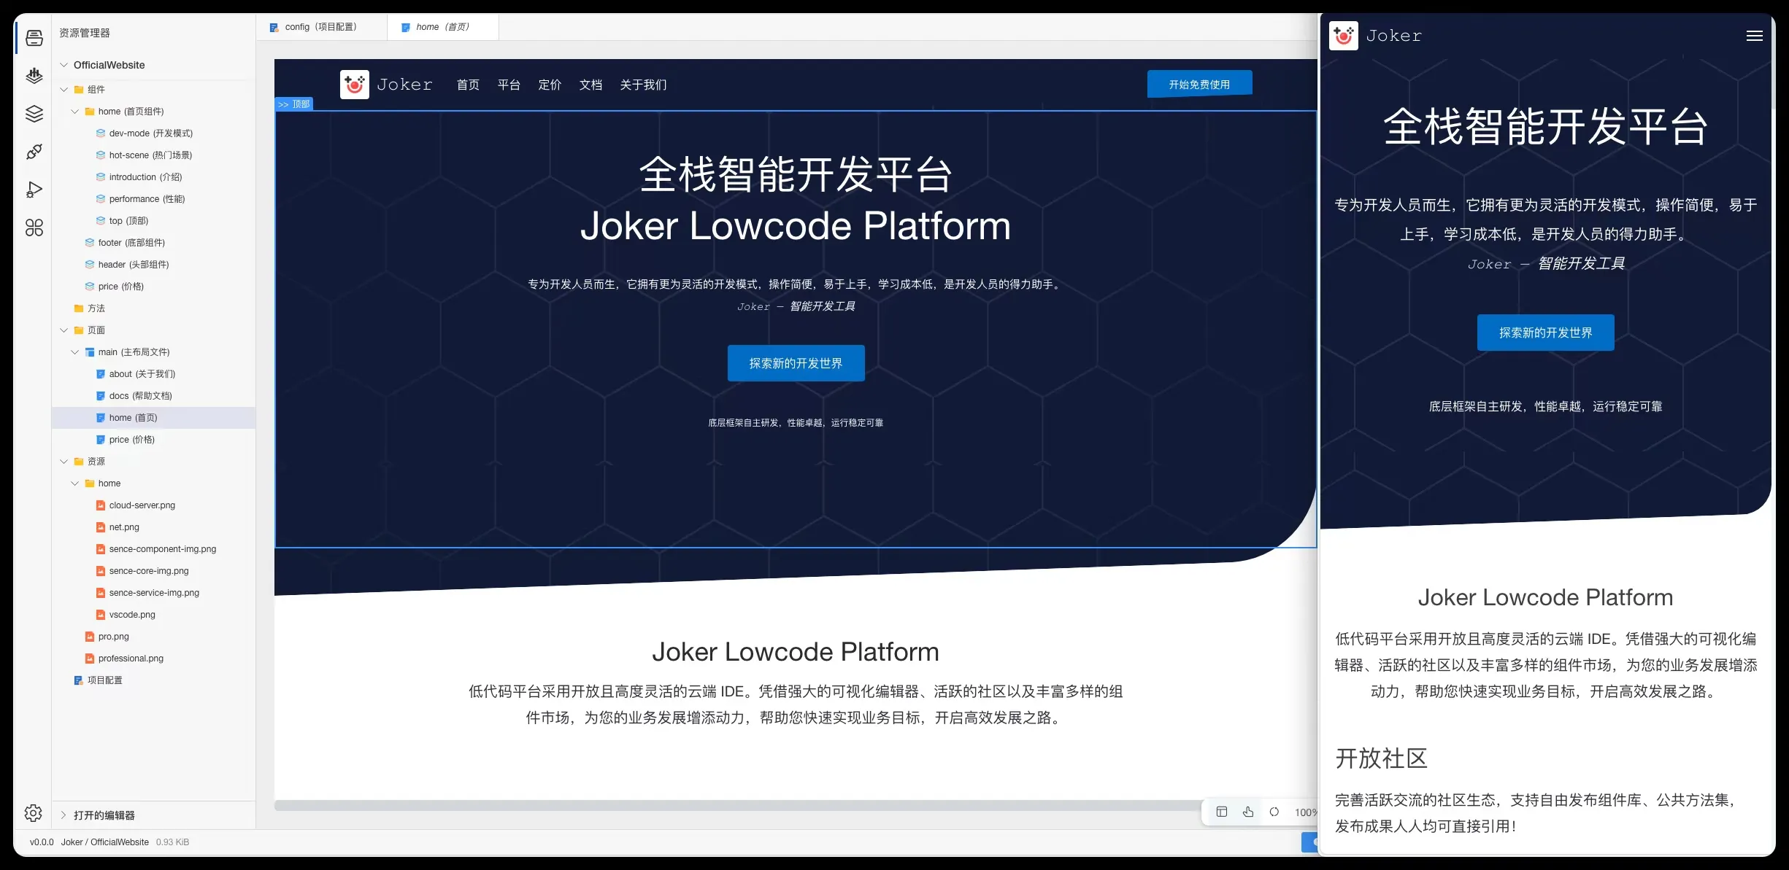Open the layers panel icon
Screen dimensions: 1789x870
click(34, 113)
